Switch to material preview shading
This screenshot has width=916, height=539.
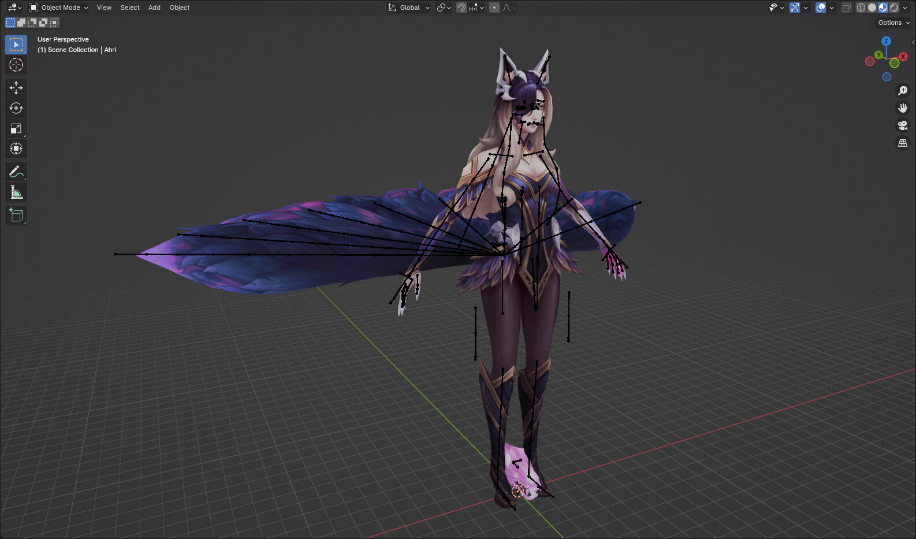click(883, 8)
